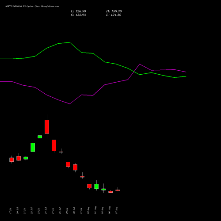Click the last candle above 07 Aug

coord(118,190)
